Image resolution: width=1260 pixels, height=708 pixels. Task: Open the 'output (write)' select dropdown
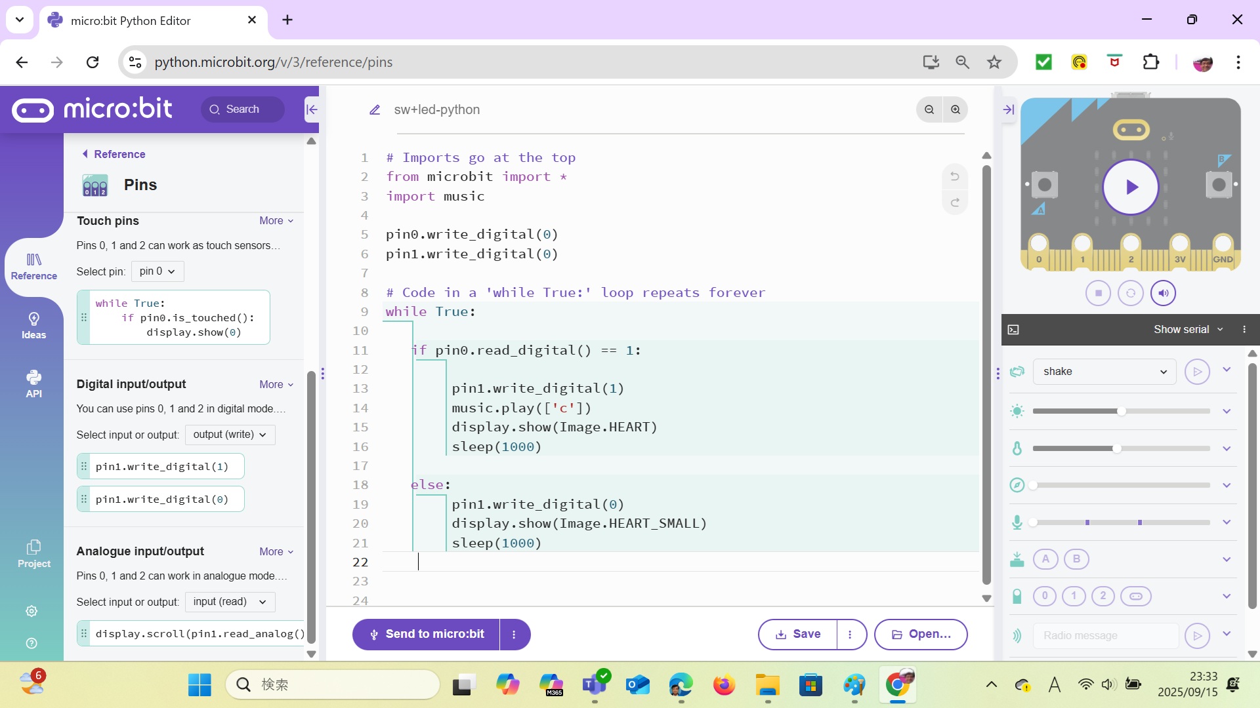230,435
